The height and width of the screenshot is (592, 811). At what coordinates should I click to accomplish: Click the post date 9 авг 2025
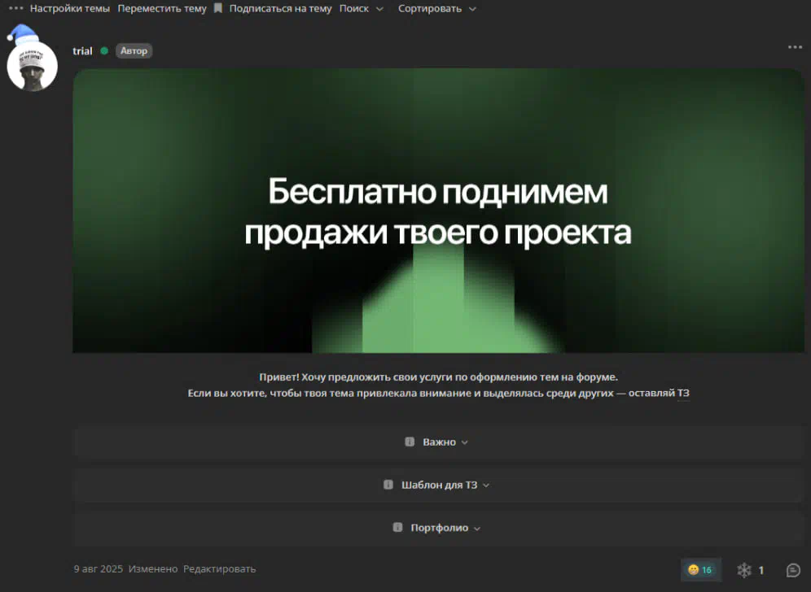coord(99,568)
